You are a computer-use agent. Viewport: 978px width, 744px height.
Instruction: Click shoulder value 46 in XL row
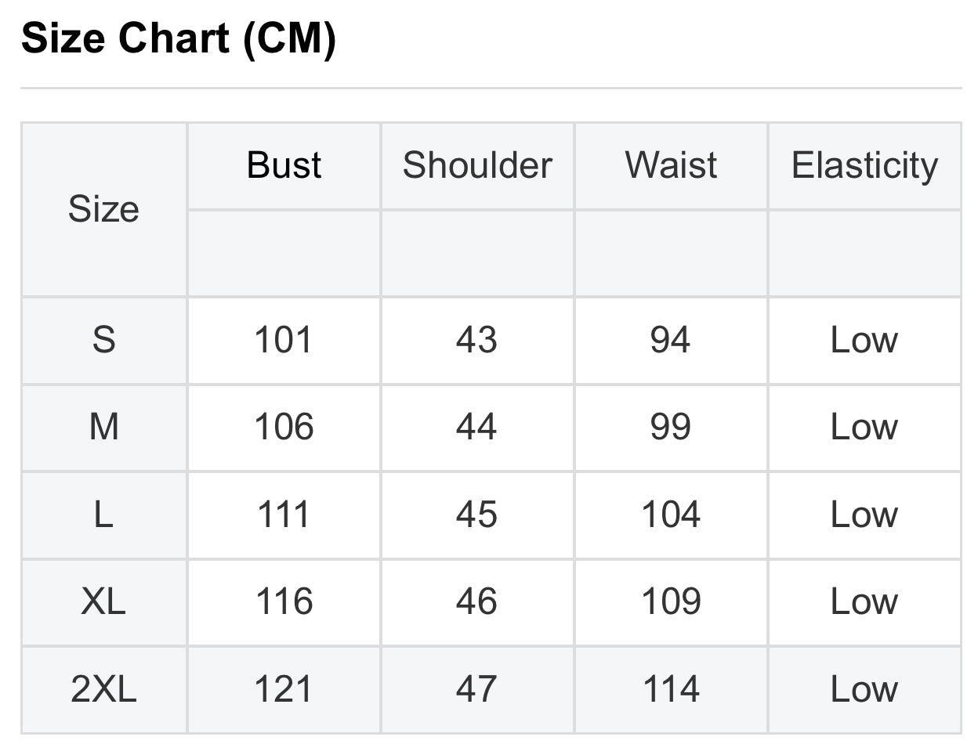pyautogui.click(x=477, y=602)
